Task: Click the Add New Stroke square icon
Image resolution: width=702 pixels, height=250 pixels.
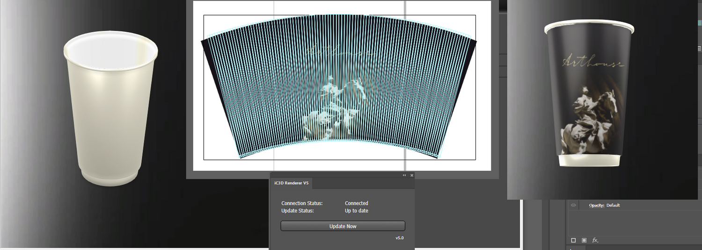Action: point(573,240)
